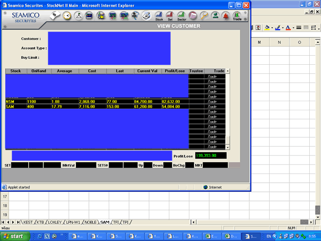
Task: Click the Seamico Securities logo
Action: click(x=25, y=18)
